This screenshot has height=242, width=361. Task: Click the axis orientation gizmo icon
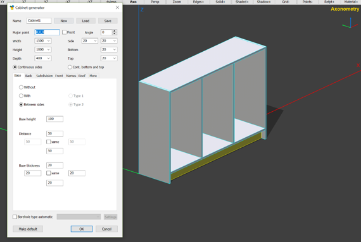coord(350,23)
